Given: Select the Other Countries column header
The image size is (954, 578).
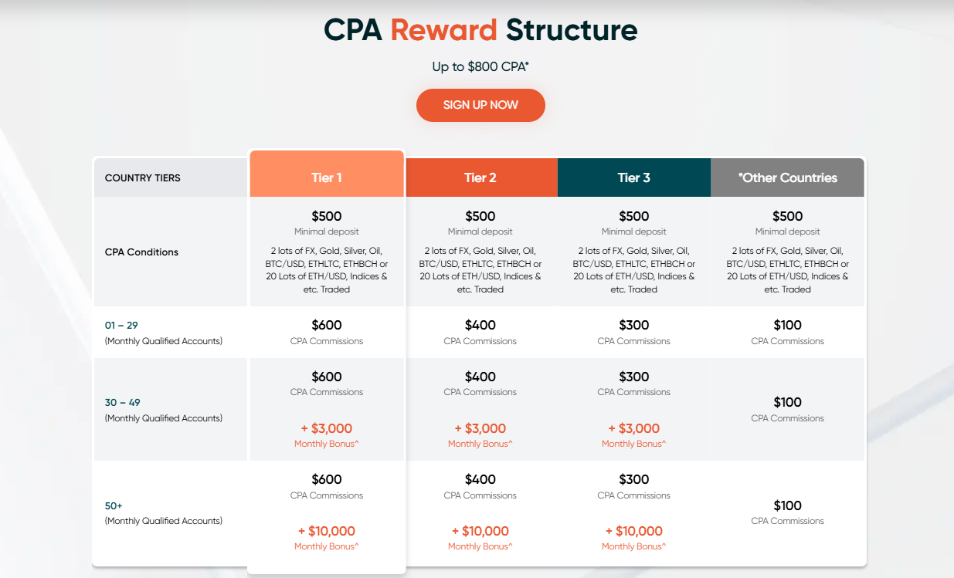Looking at the screenshot, I should (787, 177).
